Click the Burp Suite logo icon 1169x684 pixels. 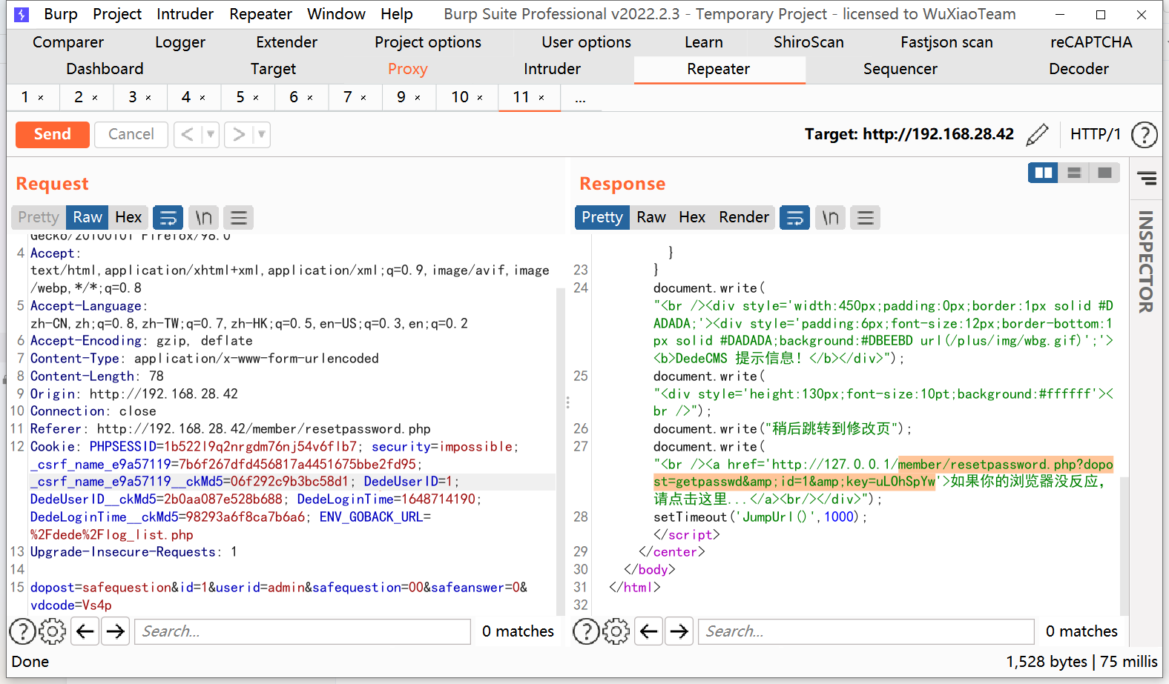22,14
